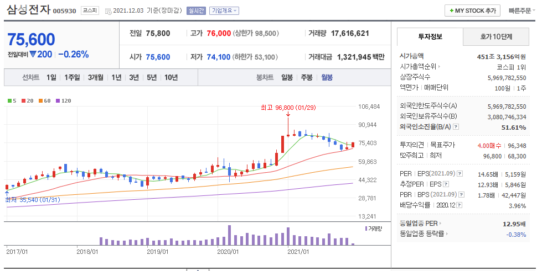Click the 고가 value 76,000
537x271 pixels.
[x=219, y=34]
